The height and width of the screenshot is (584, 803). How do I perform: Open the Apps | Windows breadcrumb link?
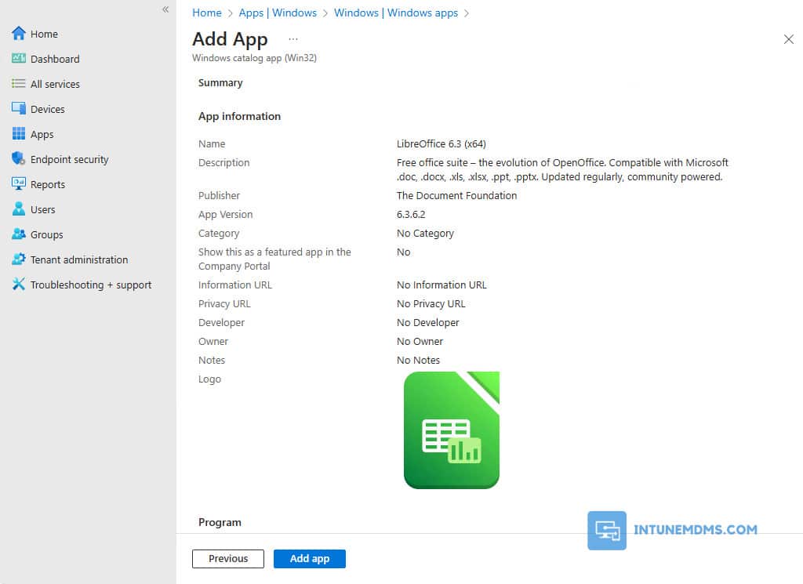click(278, 13)
